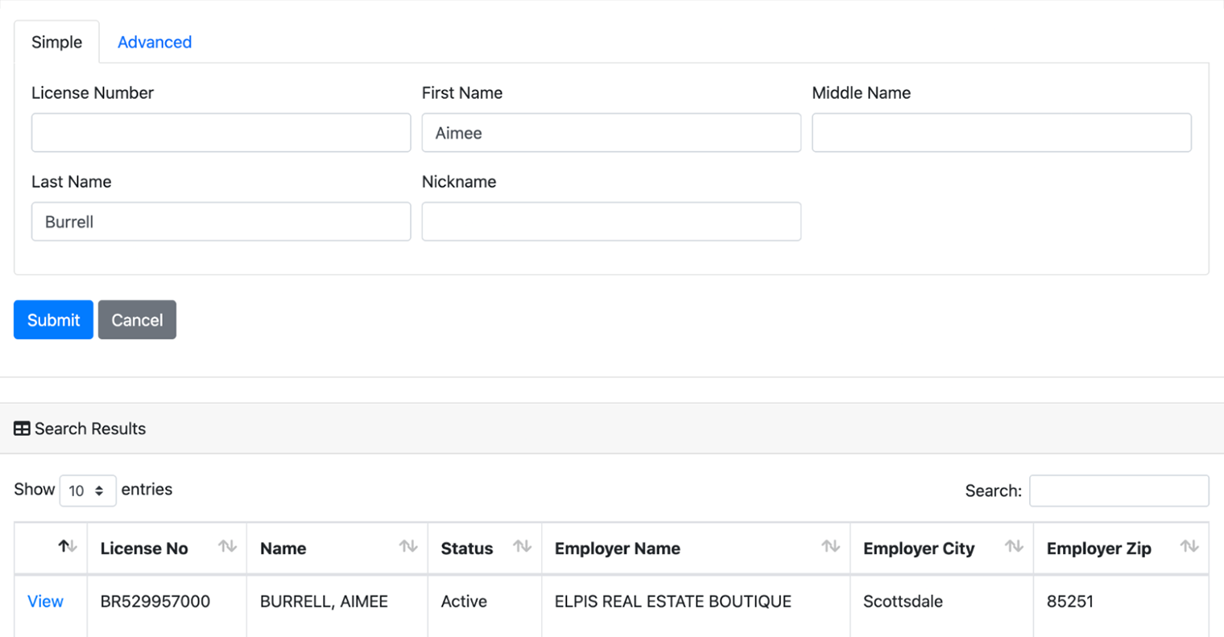Click the gray Cancel button
This screenshot has height=637, width=1224.
pyautogui.click(x=137, y=320)
